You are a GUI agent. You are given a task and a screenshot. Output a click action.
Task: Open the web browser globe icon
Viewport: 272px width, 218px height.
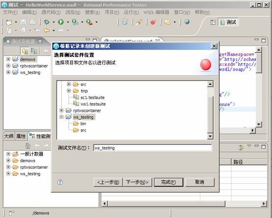[187, 22]
